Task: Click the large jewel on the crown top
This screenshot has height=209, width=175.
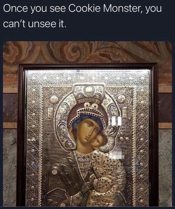Action: click(x=88, y=90)
